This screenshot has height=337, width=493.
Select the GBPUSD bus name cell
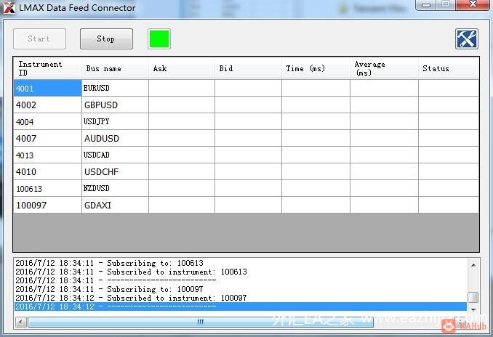point(115,105)
